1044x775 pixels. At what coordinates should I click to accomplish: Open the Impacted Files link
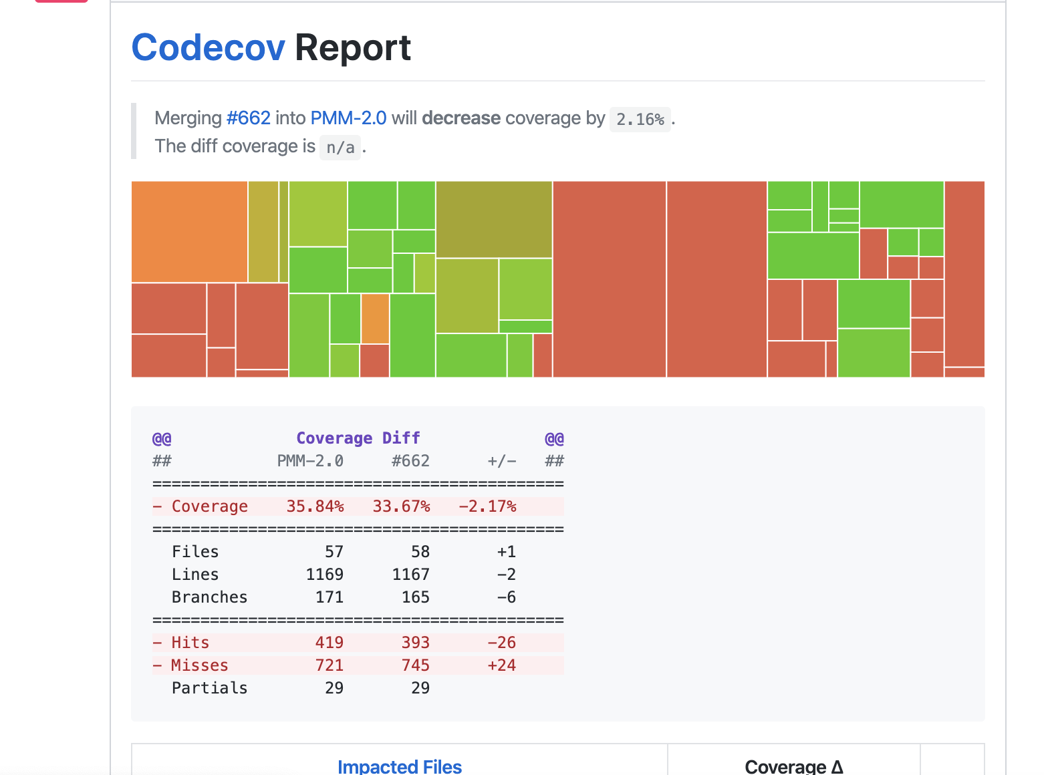pos(400,766)
